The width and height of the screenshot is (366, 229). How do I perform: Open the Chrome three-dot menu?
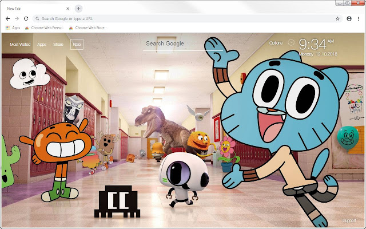click(x=359, y=19)
